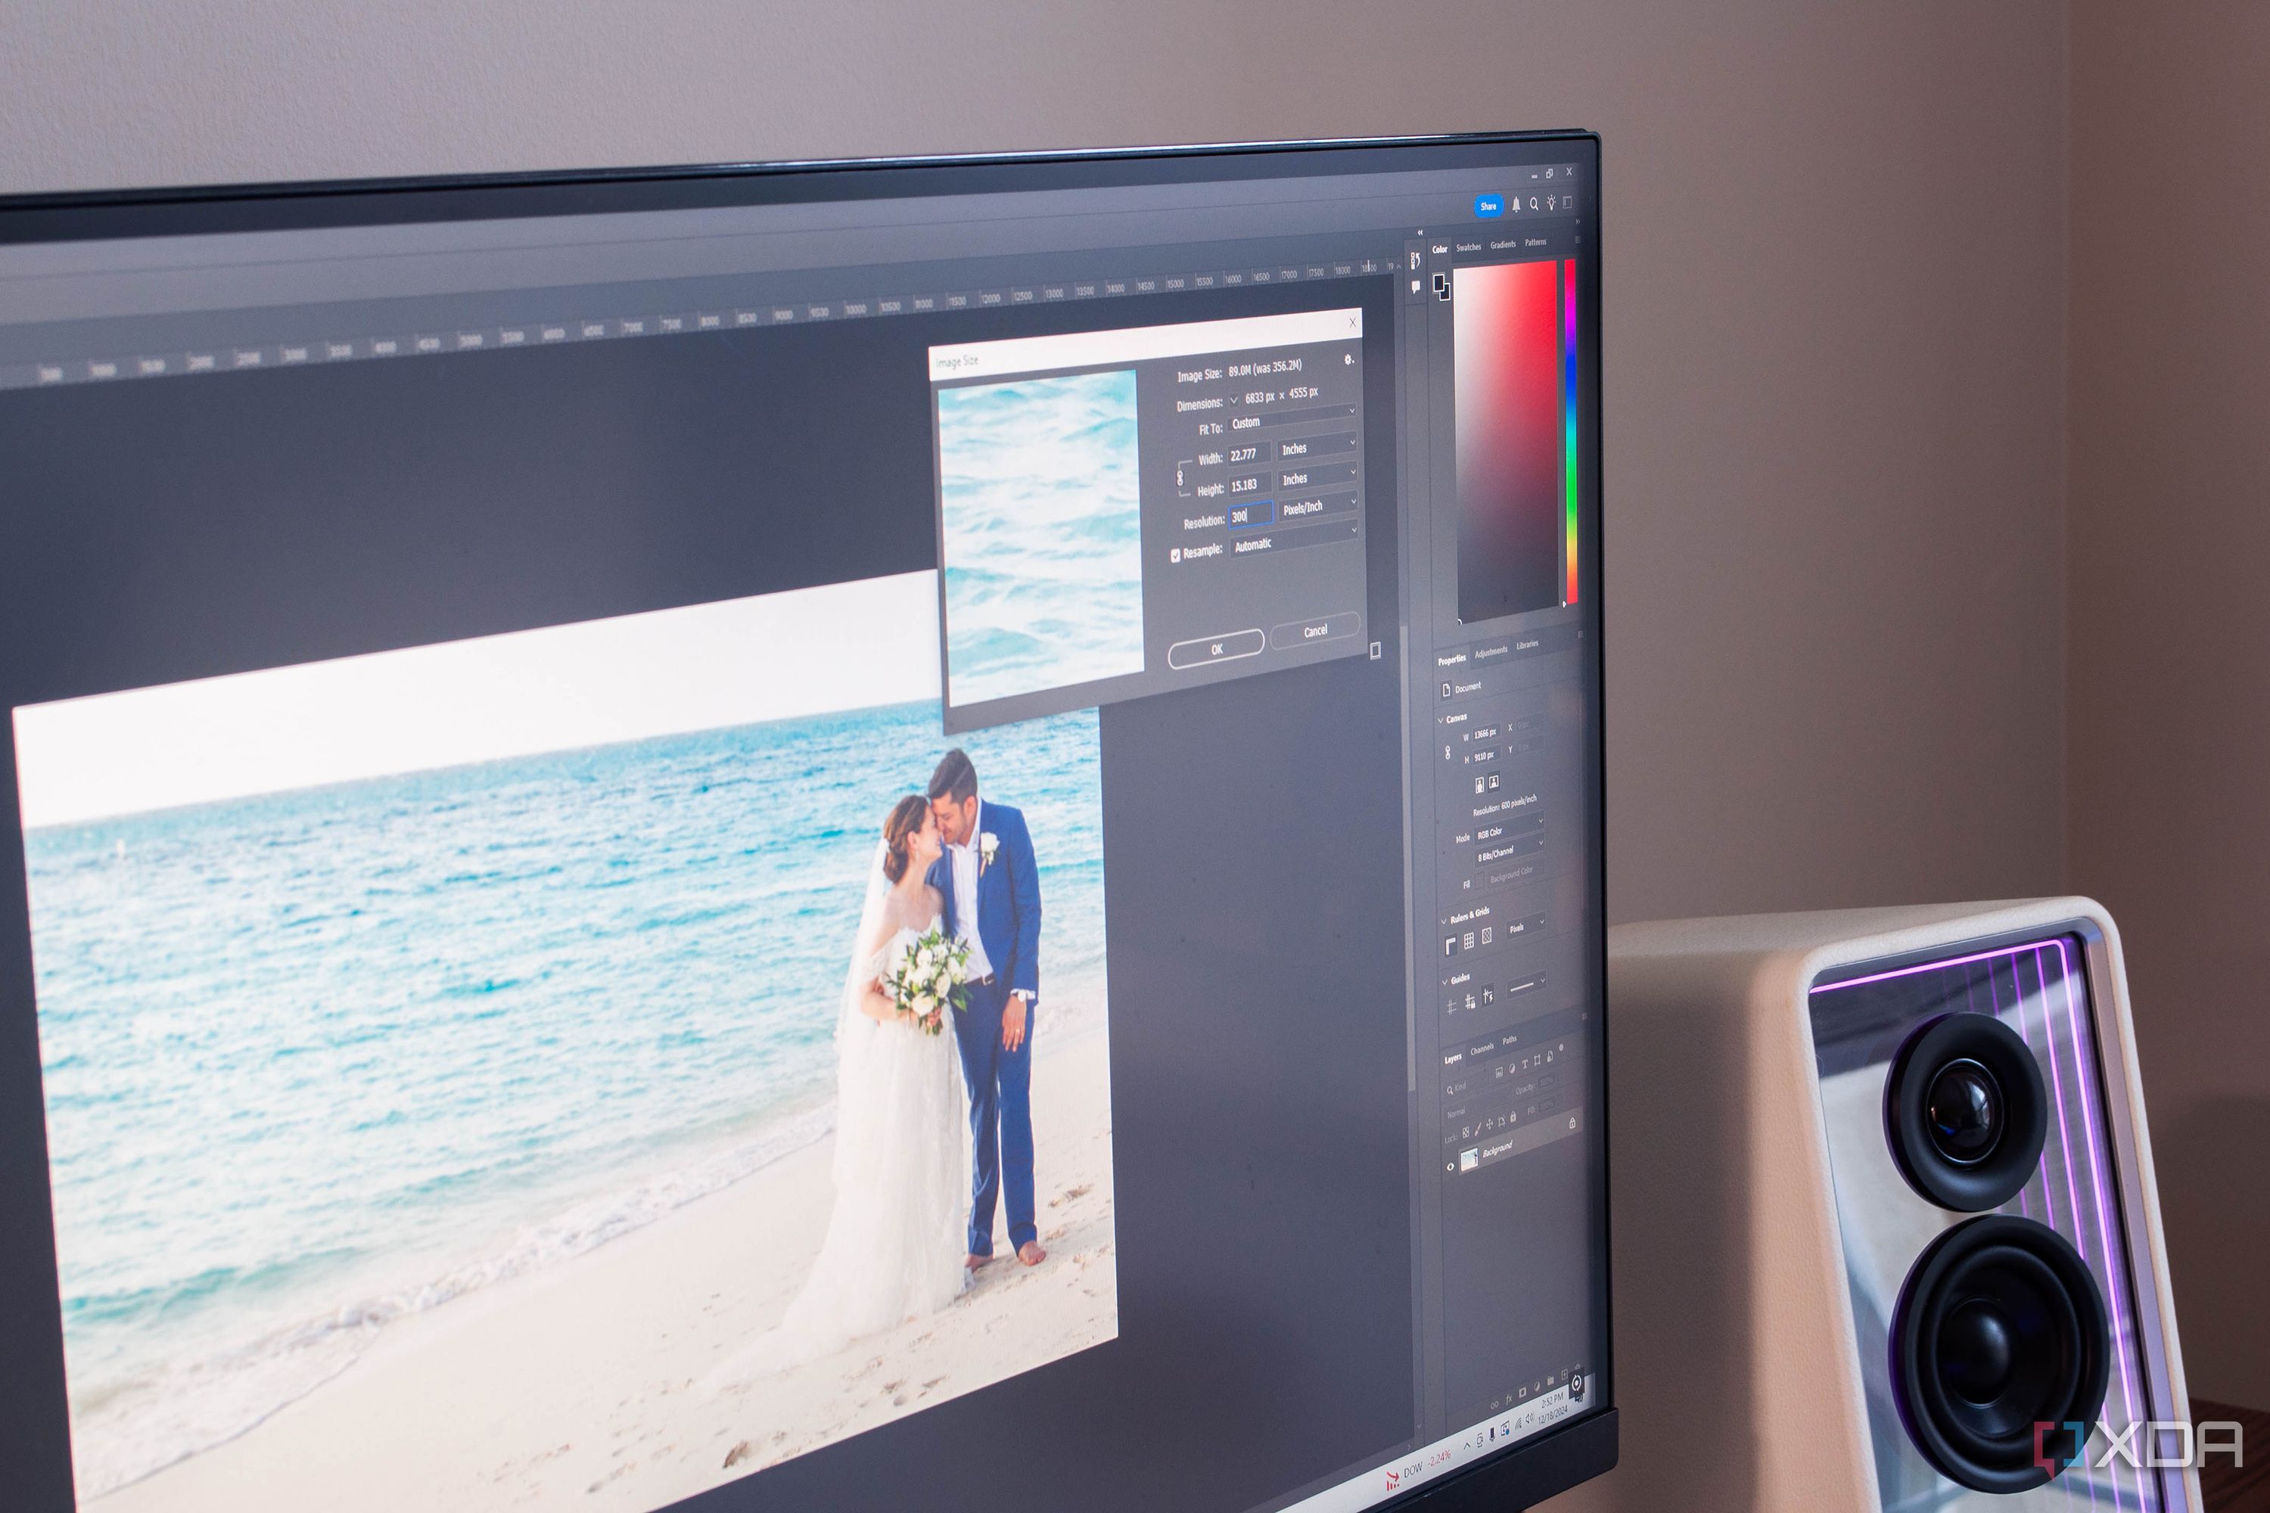Image resolution: width=2270 pixels, height=1513 pixels.
Task: Switch to the Adjustments tab
Action: coord(1490,651)
